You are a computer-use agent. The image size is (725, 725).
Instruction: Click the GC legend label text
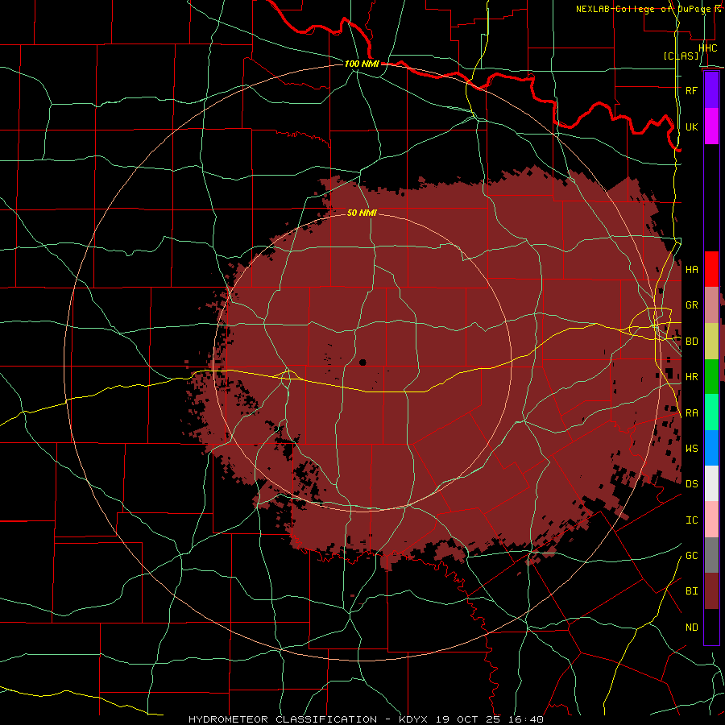coord(692,556)
